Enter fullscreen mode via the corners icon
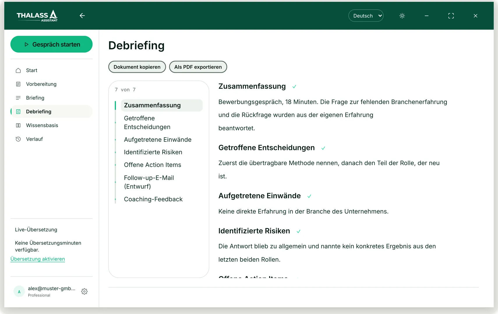Image resolution: width=498 pixels, height=314 pixels. point(451,16)
